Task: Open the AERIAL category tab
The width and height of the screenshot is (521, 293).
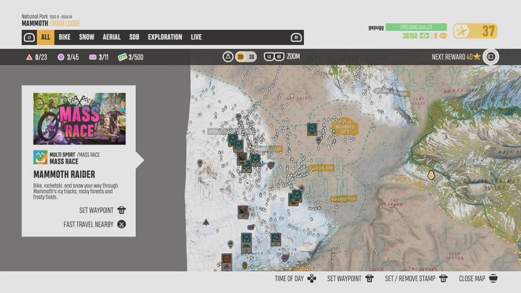Action: point(111,37)
